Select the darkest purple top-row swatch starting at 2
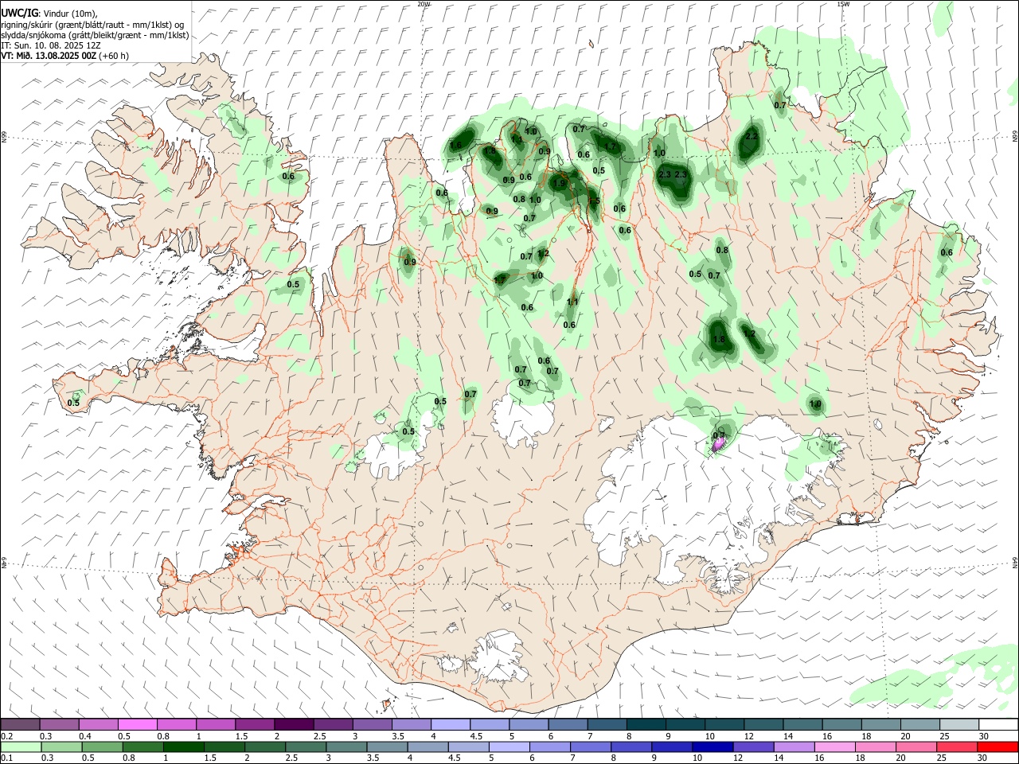Screen dimensions: 1019x764 point(293,724)
